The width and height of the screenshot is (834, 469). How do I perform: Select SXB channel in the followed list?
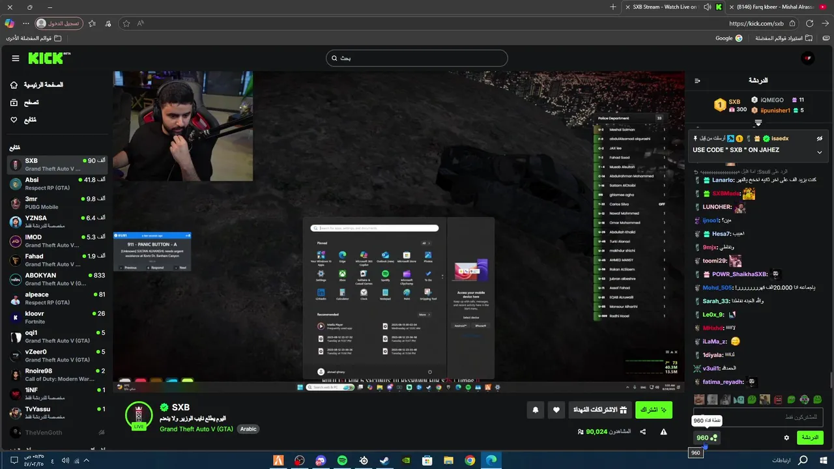57,165
